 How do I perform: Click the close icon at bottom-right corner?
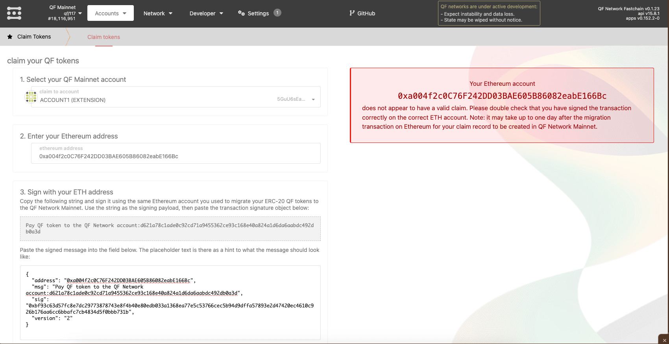point(664,340)
